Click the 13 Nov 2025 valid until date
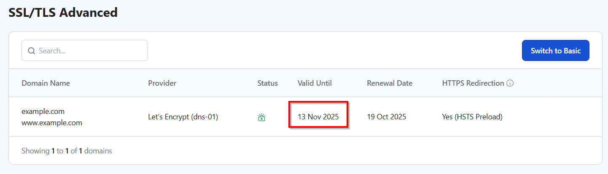 point(318,117)
